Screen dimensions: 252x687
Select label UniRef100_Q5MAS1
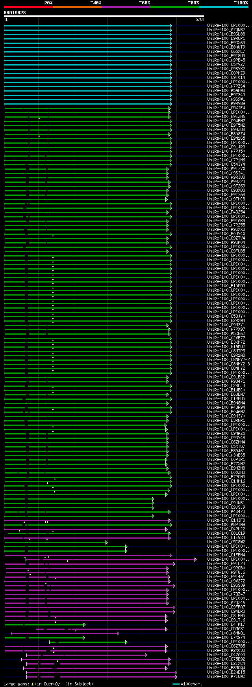pyautogui.click(x=226, y=629)
